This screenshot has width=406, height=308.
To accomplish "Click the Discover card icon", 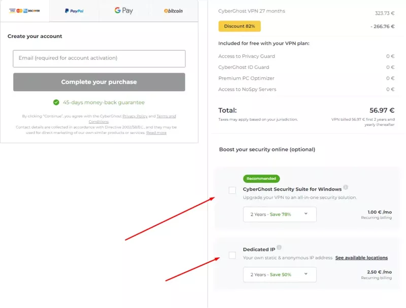I will pos(32,10).
